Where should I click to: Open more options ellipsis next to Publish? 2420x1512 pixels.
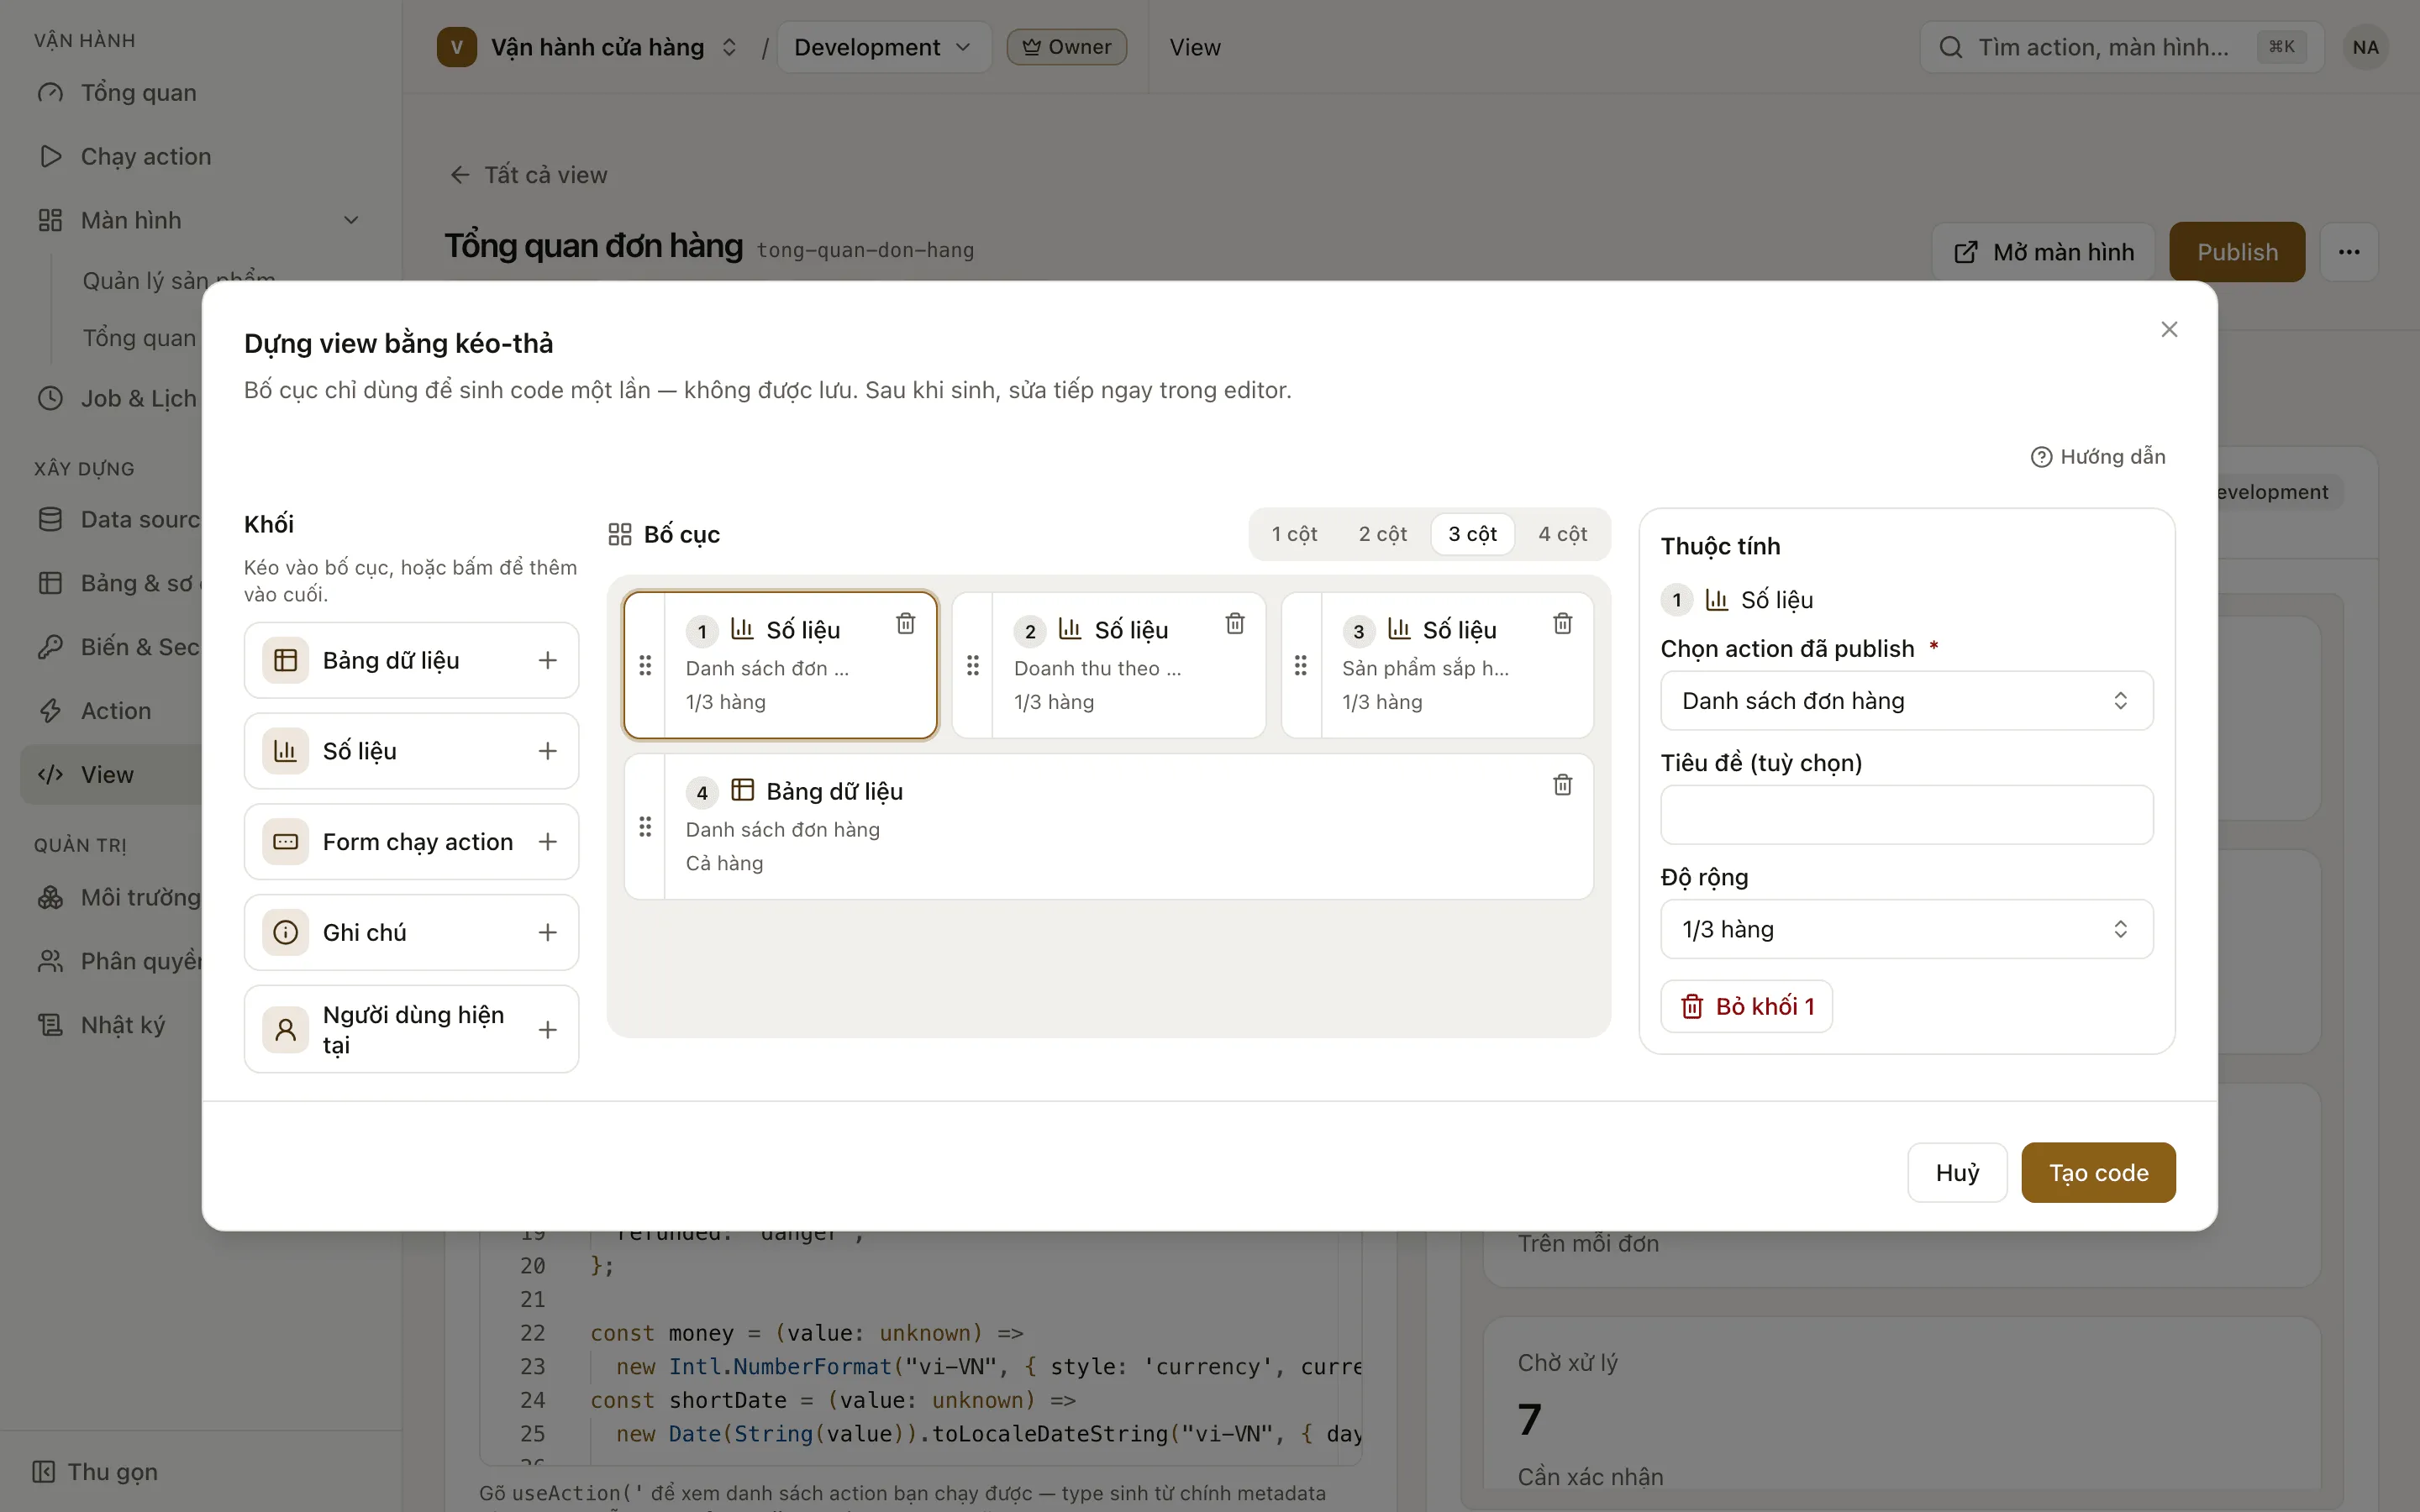click(2349, 252)
